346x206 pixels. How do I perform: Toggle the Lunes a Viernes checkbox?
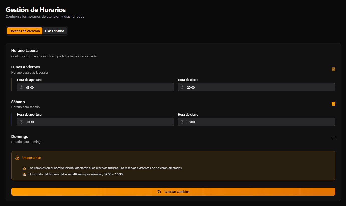[333, 69]
